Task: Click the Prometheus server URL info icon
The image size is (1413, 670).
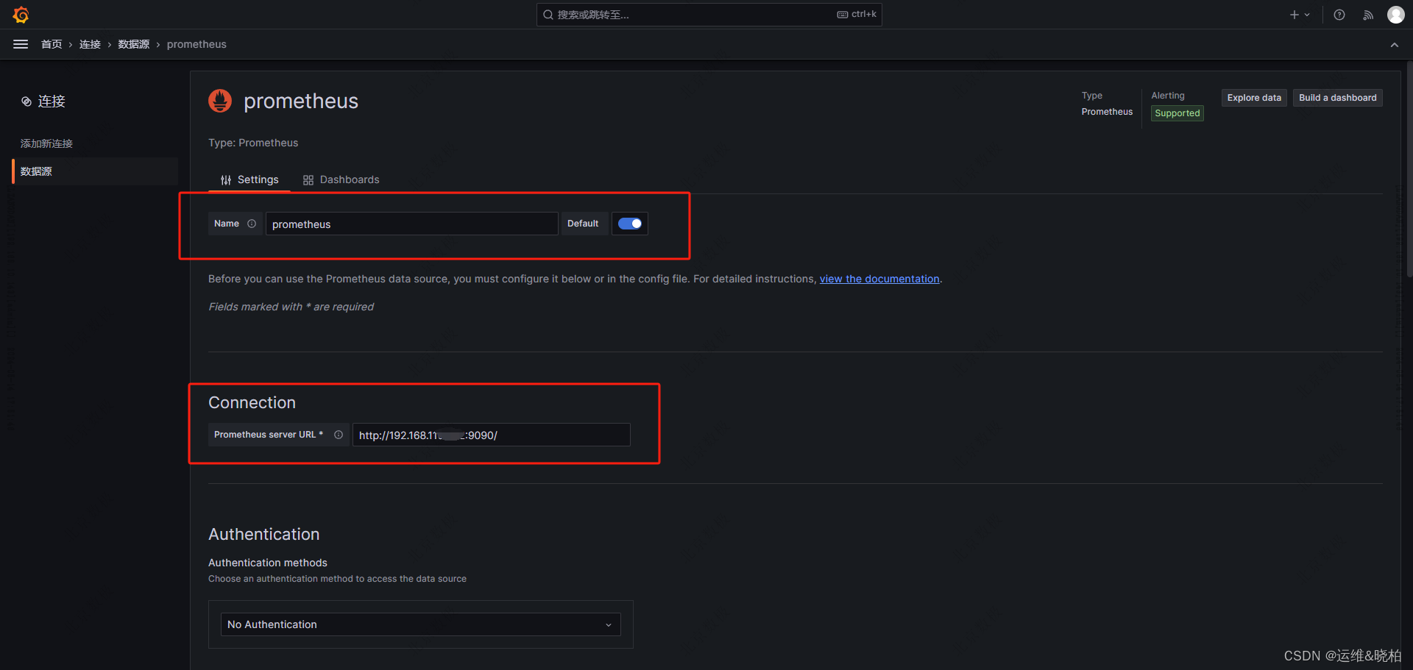Action: click(x=339, y=435)
